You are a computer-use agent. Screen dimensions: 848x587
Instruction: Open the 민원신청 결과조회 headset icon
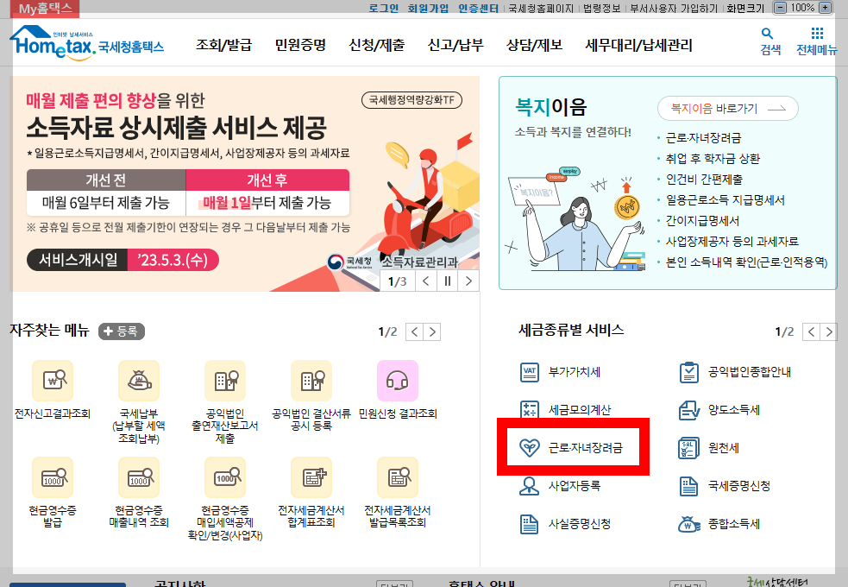tap(398, 381)
